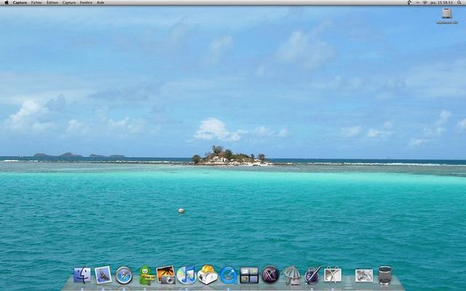This screenshot has height=291, width=466.
Task: Click the Wi-Fi status icon in menu bar
Action: (x=424, y=3)
